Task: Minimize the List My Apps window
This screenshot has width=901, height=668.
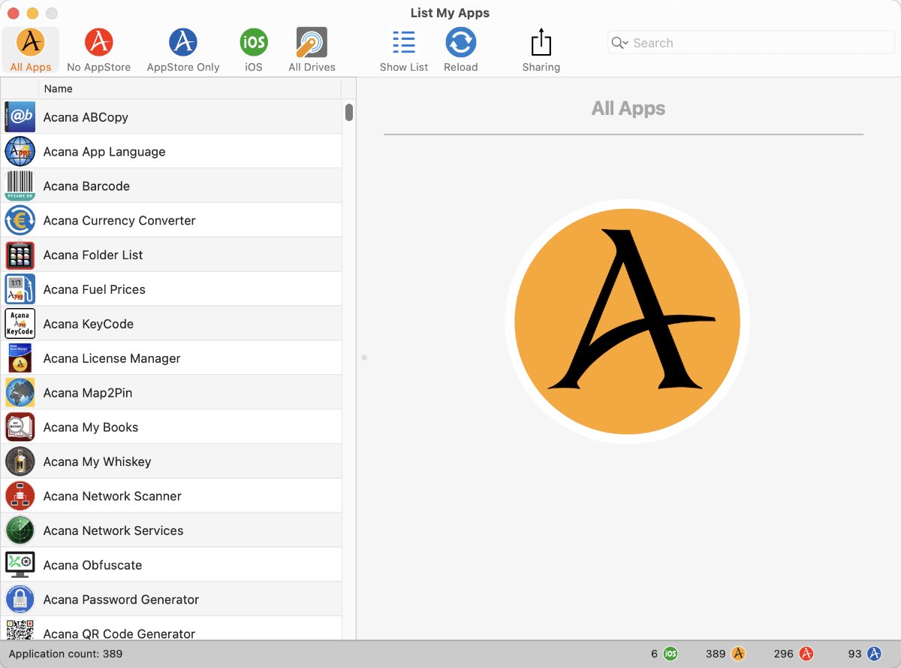Action: click(32, 14)
